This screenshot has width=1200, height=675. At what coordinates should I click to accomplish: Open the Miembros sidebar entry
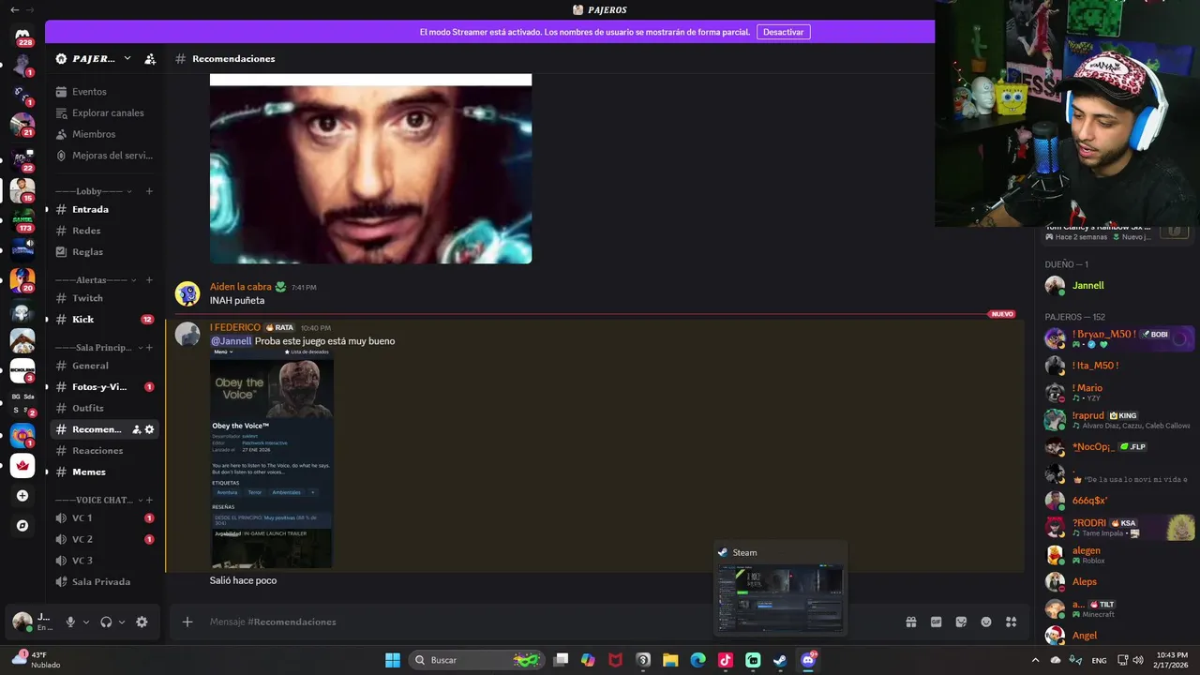coord(103,134)
